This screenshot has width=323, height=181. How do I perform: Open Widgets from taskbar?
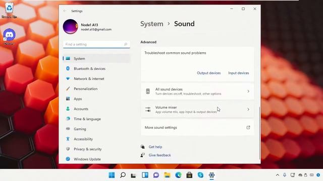[x=145, y=175]
